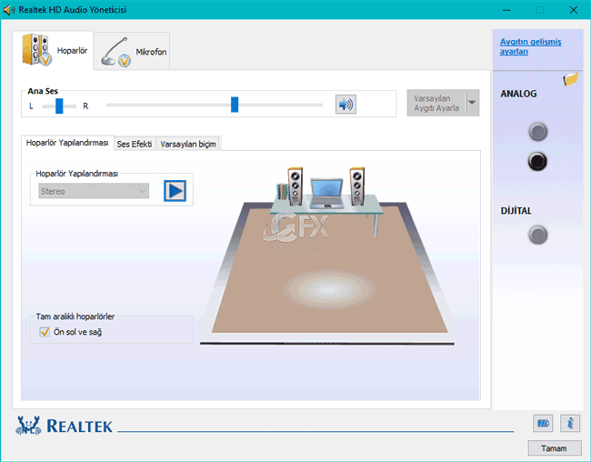
Task: Switch to the Mikrofon device tab
Action: (x=132, y=51)
